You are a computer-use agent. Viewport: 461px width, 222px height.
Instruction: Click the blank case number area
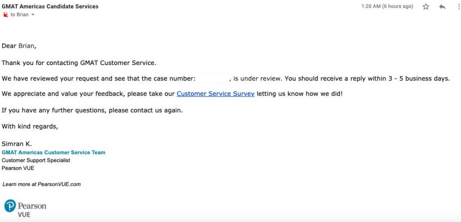[x=212, y=78]
